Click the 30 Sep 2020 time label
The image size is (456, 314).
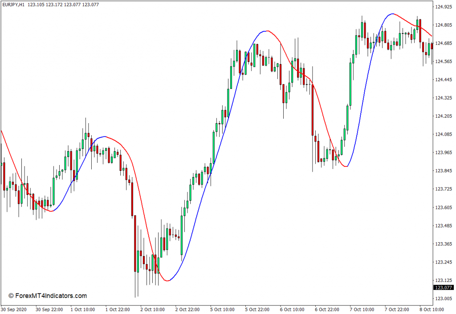tap(14, 310)
